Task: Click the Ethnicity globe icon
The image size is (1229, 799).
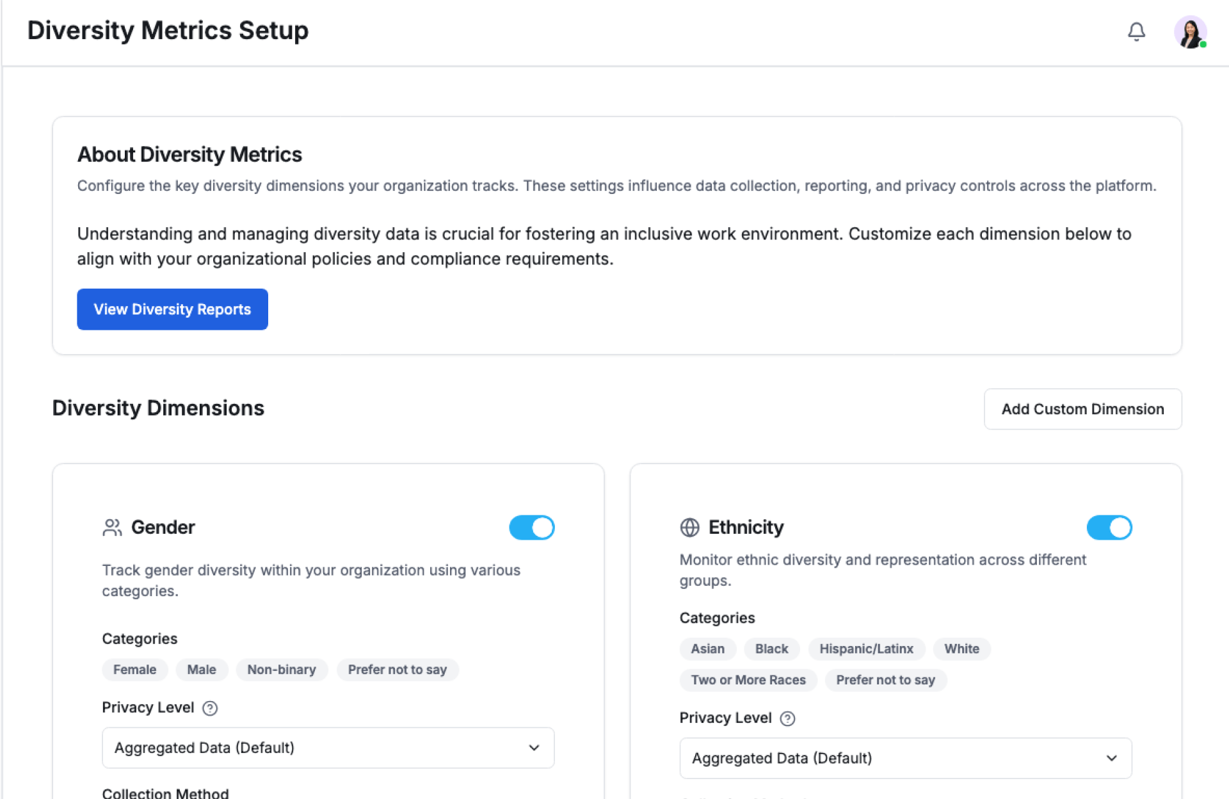Action: pos(689,528)
